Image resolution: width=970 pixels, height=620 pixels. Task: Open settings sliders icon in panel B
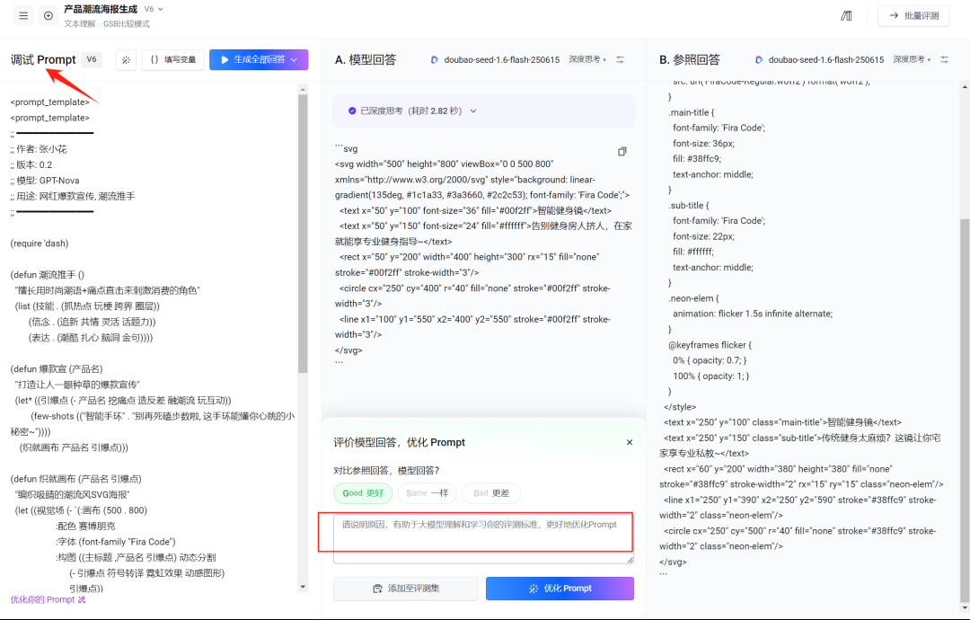[x=945, y=60]
